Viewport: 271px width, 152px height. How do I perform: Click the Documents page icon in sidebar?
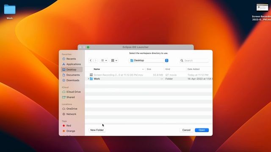64,75
